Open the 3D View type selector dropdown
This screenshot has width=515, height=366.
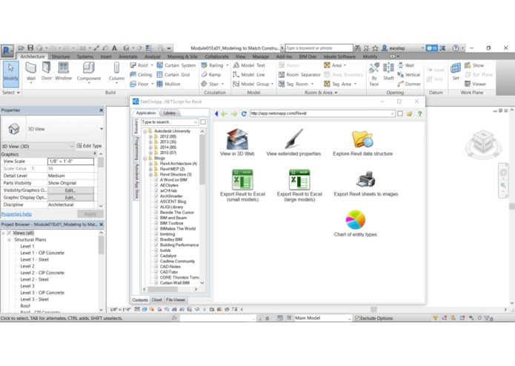point(102,129)
